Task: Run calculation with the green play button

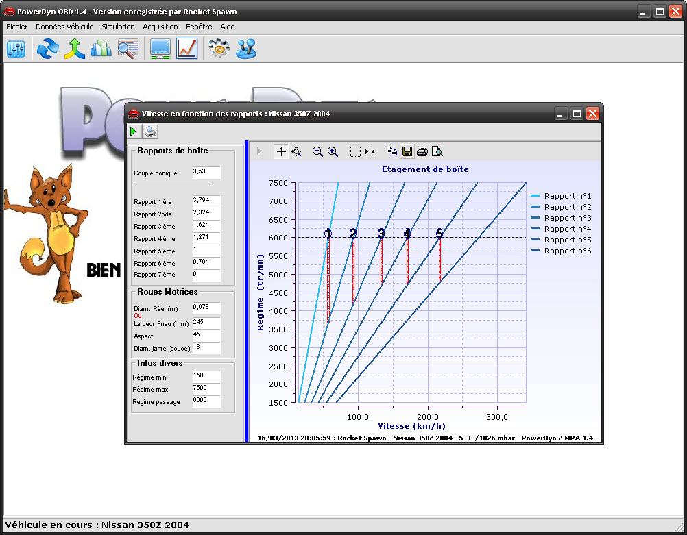Action: coord(134,132)
